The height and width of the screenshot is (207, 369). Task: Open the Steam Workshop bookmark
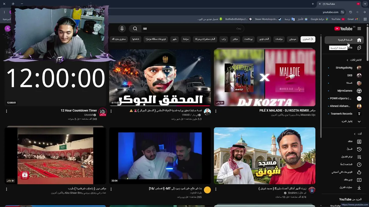tap(268, 19)
